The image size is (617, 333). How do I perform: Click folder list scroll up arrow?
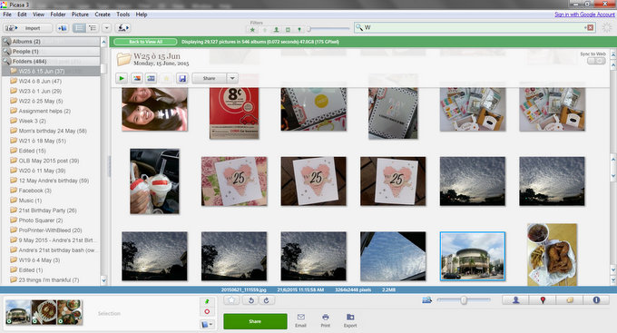pyautogui.click(x=103, y=42)
